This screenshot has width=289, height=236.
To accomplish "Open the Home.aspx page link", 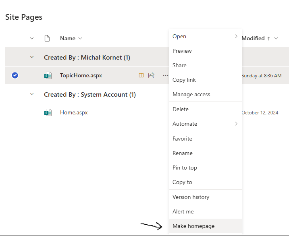I will click(74, 113).
